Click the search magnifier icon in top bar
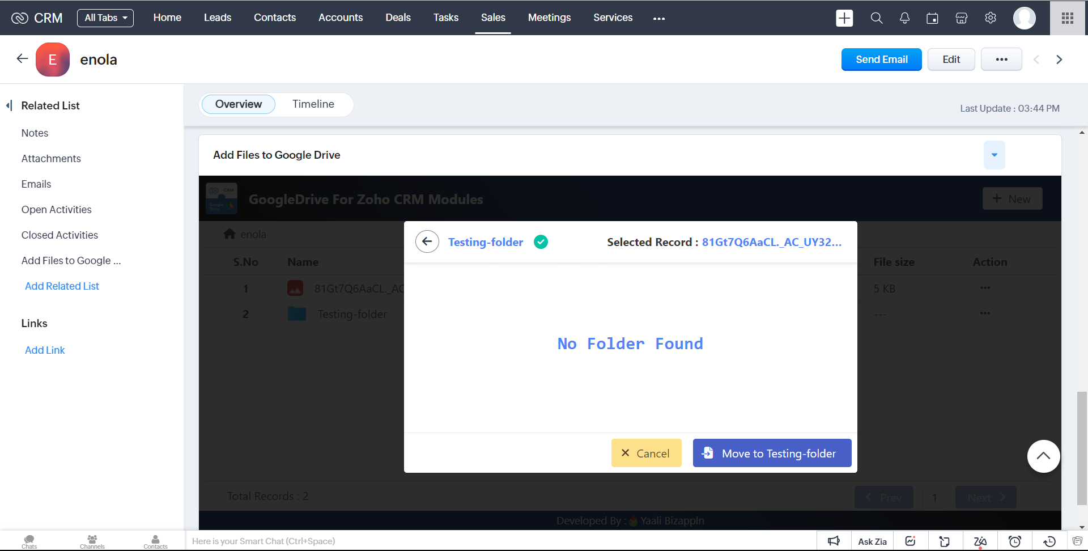The image size is (1088, 551). (876, 18)
